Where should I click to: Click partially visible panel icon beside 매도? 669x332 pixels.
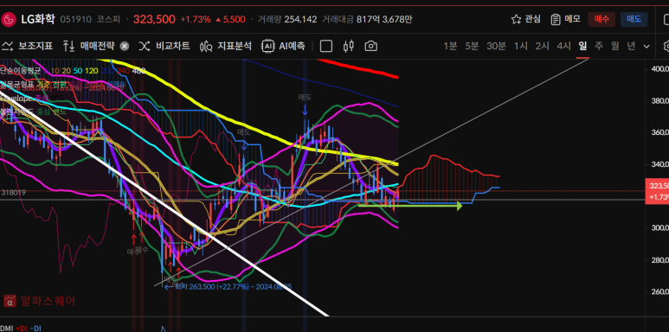click(x=666, y=19)
